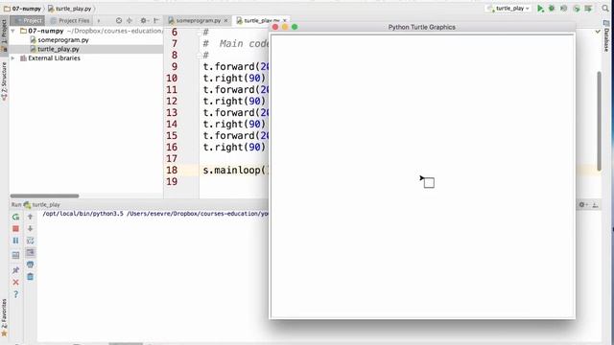The image size is (614, 345).
Task: Open the 1: Project side tool tab
Action: click(x=4, y=34)
